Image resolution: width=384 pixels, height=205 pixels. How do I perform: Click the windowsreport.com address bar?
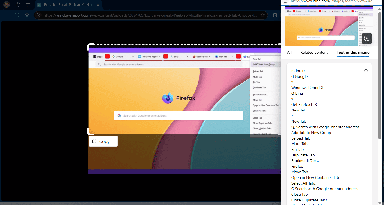click(x=149, y=15)
